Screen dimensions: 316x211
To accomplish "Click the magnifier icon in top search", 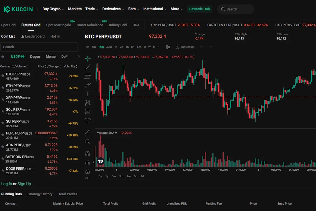I will click(x=223, y=9).
